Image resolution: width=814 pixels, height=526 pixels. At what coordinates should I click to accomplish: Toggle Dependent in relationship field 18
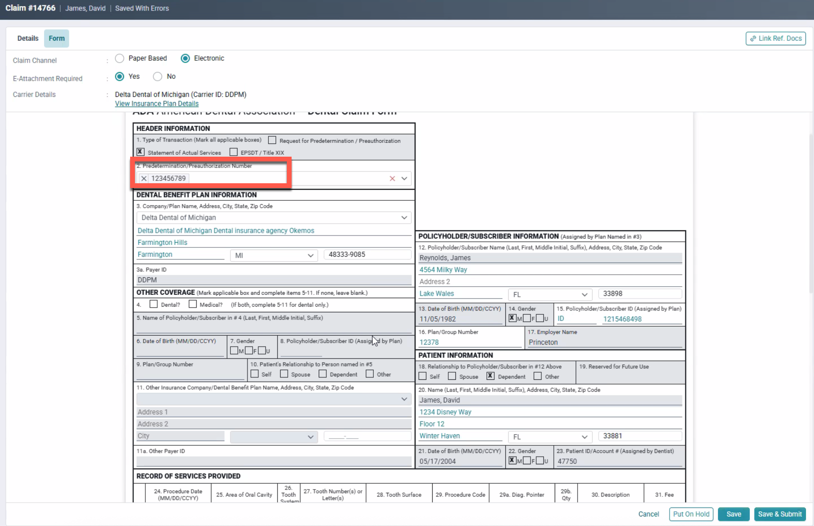click(491, 376)
